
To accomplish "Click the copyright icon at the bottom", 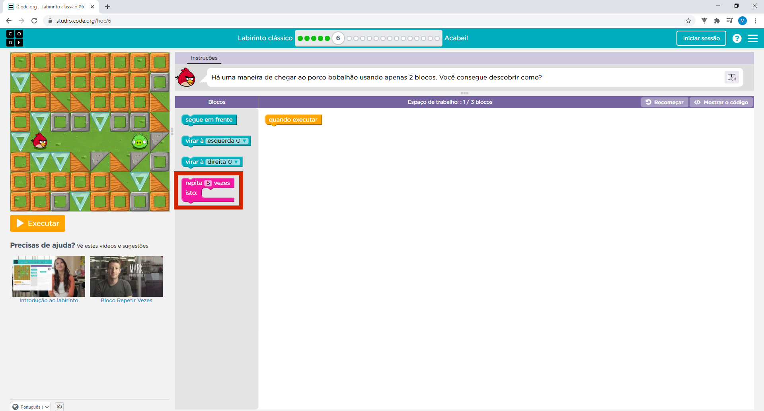I will click(x=59, y=407).
